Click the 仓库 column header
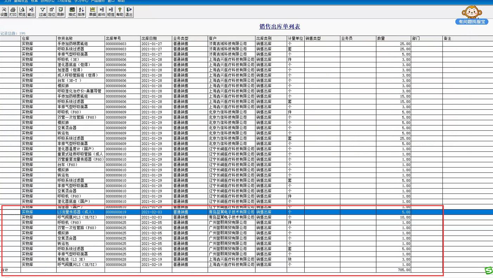The width and height of the screenshot is (493, 278). 39,38
